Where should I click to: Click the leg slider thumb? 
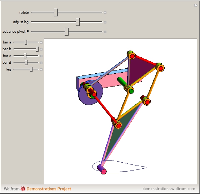click(x=31, y=69)
